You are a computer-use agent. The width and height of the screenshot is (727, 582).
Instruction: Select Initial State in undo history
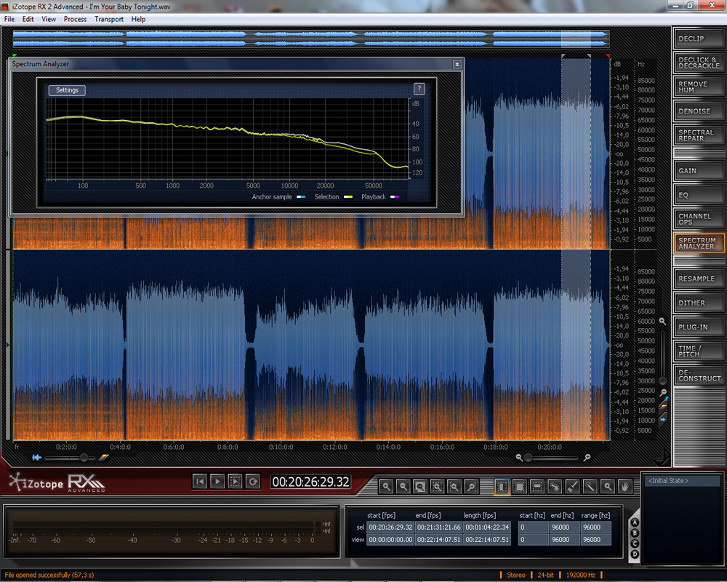pyautogui.click(x=682, y=481)
